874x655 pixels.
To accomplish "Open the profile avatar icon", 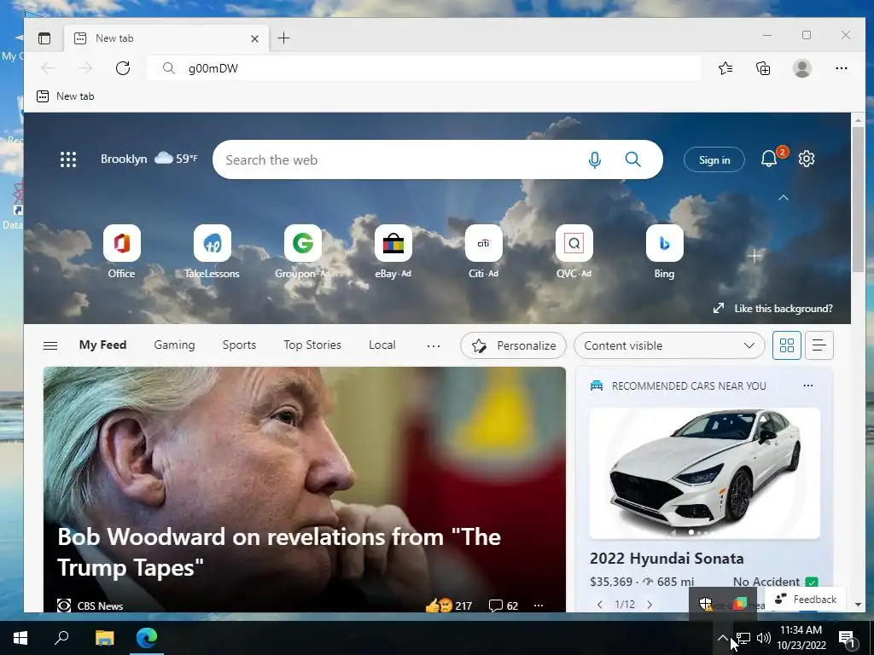I will click(801, 68).
